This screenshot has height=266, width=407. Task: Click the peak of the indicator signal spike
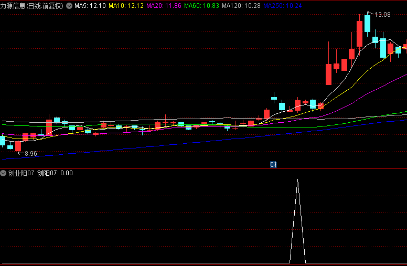pyautogui.click(x=297, y=180)
